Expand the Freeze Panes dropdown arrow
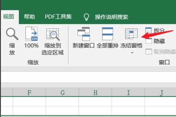The image size is (176, 117). pos(132,53)
